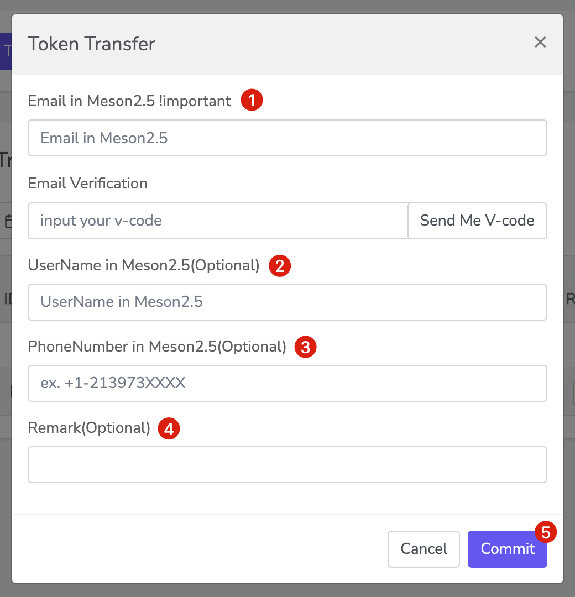This screenshot has height=597, width=575.
Task: Select the UserName in Meson2.5 text box
Action: [287, 302]
